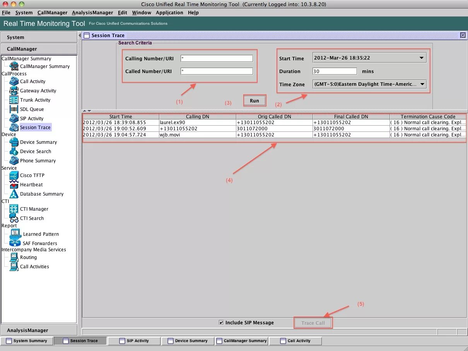
Task: Open the Start Time dropdown
Action: tap(422, 58)
